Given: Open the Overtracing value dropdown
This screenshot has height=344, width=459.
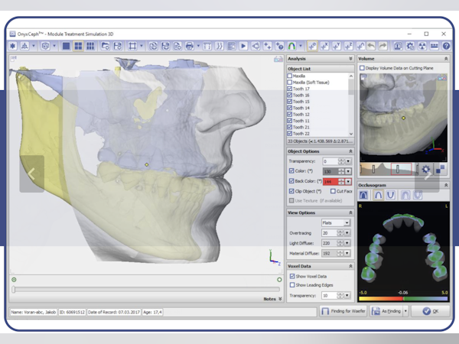Looking at the screenshot, I should 347,233.
